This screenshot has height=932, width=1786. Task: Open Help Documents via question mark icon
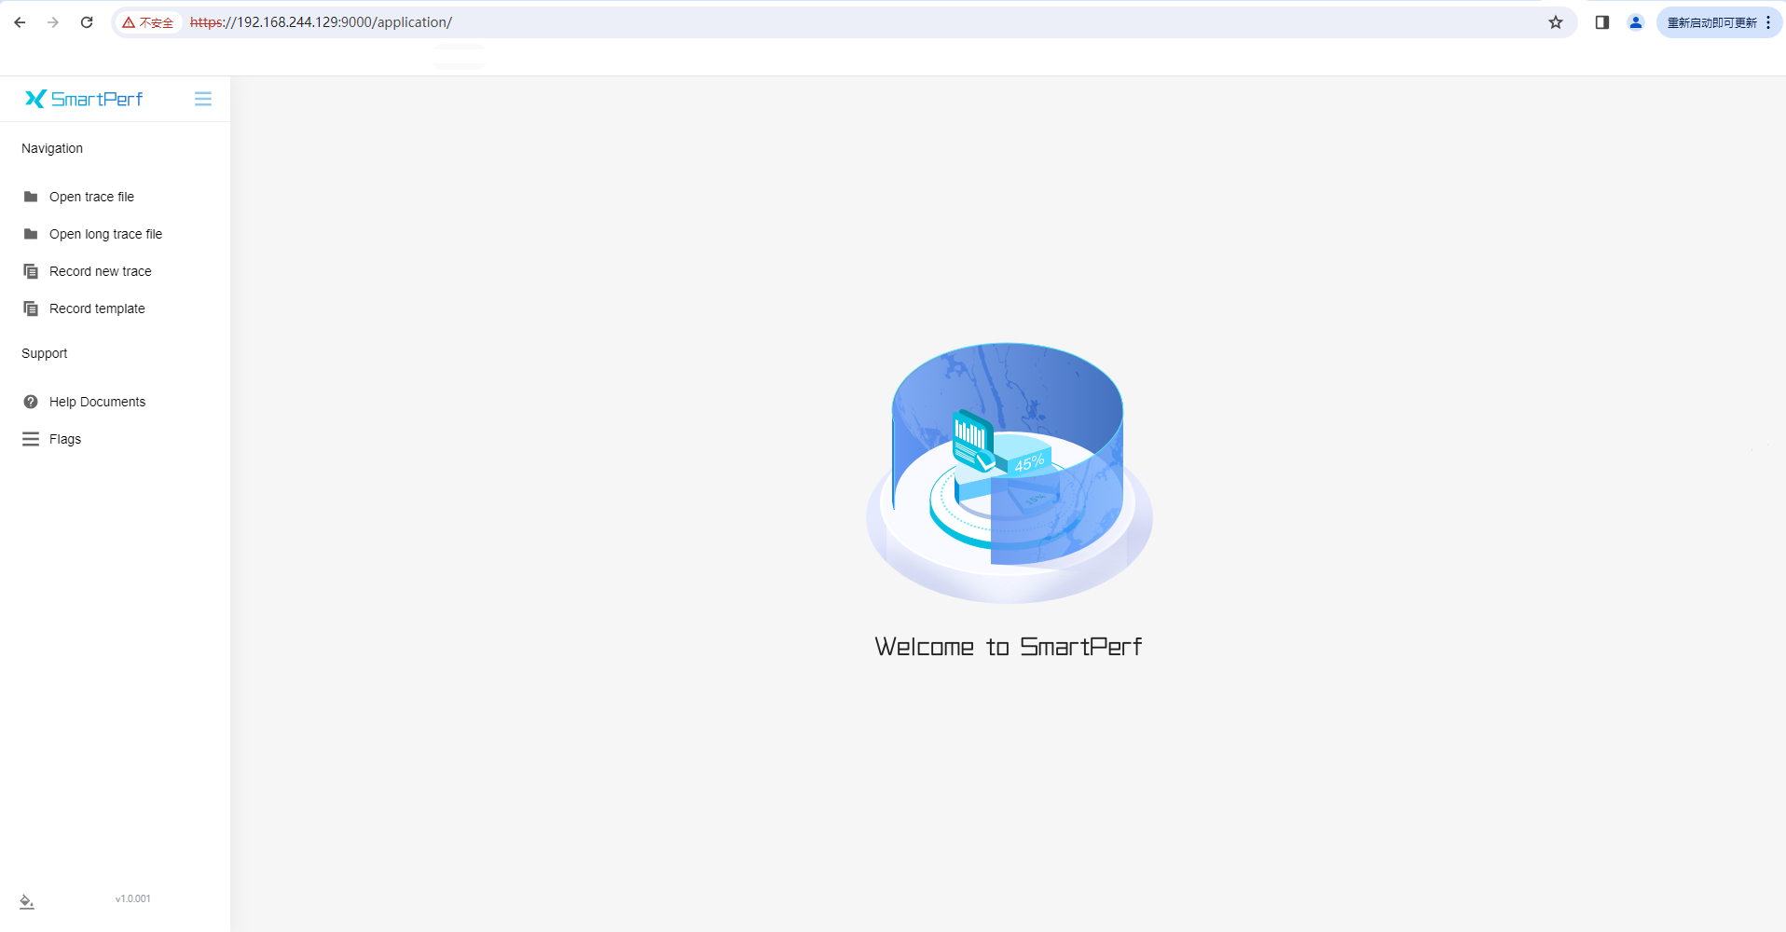[x=31, y=401]
